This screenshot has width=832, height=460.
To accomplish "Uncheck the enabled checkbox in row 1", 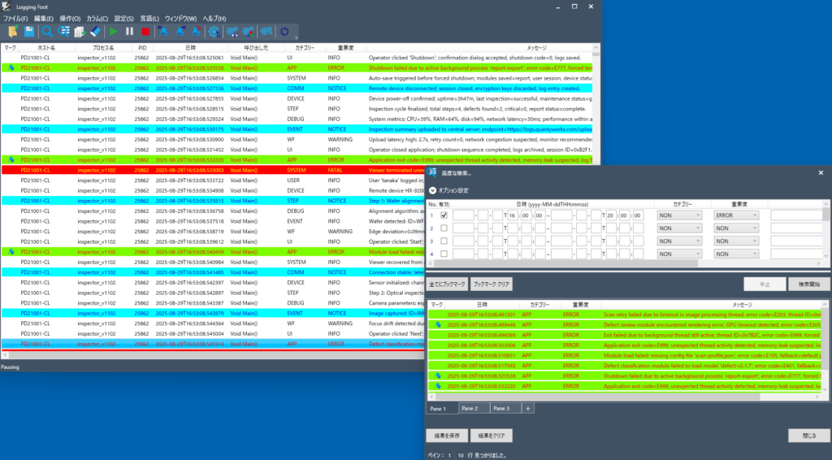I will click(x=444, y=215).
